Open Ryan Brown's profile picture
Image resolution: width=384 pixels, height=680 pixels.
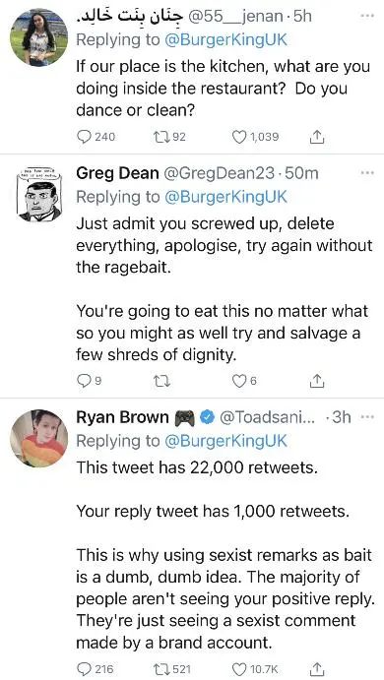(x=38, y=438)
